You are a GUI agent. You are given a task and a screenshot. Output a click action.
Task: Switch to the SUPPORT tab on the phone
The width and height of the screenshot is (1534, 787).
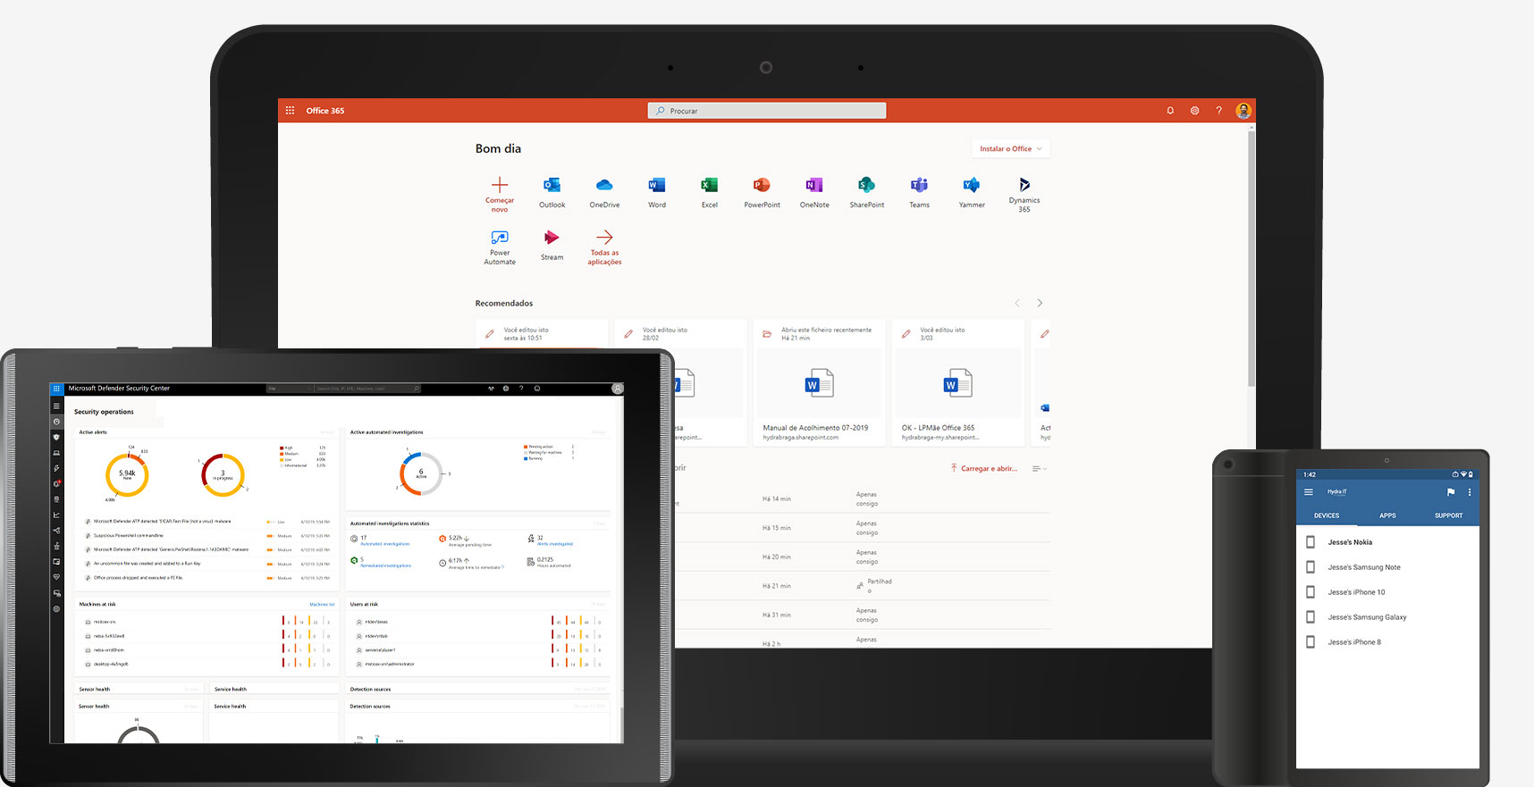tap(1448, 515)
